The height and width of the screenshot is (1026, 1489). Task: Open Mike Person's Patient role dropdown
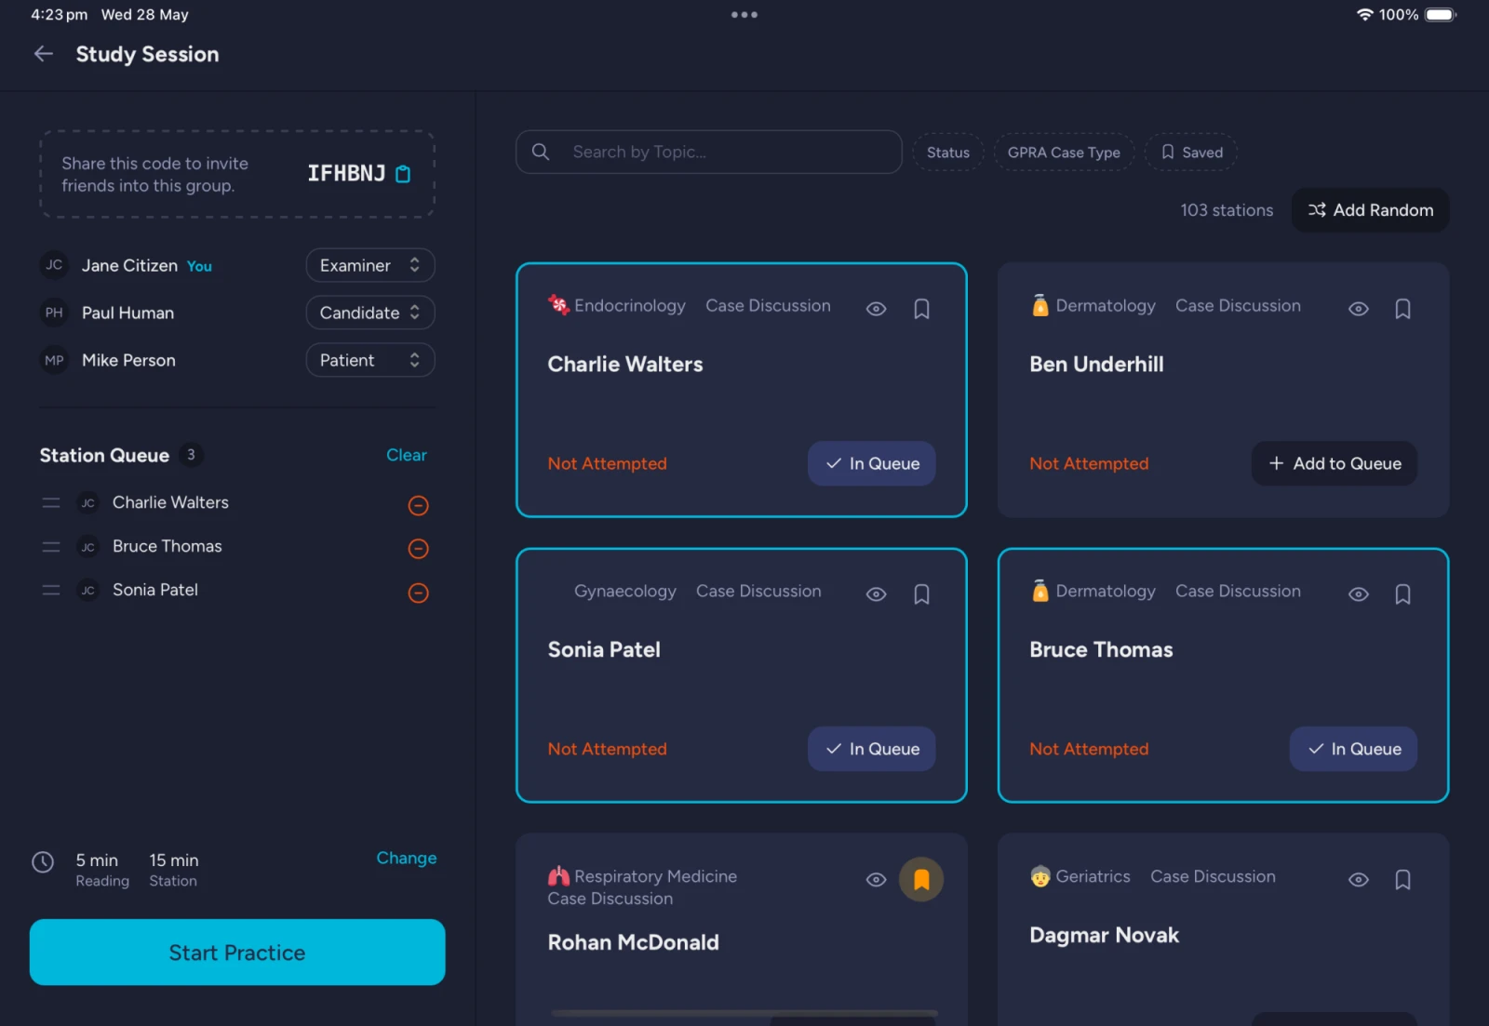coord(369,361)
